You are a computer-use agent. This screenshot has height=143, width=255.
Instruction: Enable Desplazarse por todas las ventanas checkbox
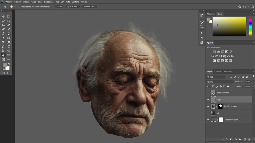click(19, 7)
